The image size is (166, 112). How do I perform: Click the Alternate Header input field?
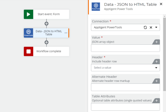[125, 87]
